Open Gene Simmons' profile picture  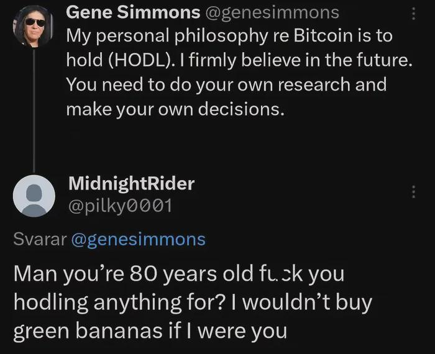tap(33, 26)
